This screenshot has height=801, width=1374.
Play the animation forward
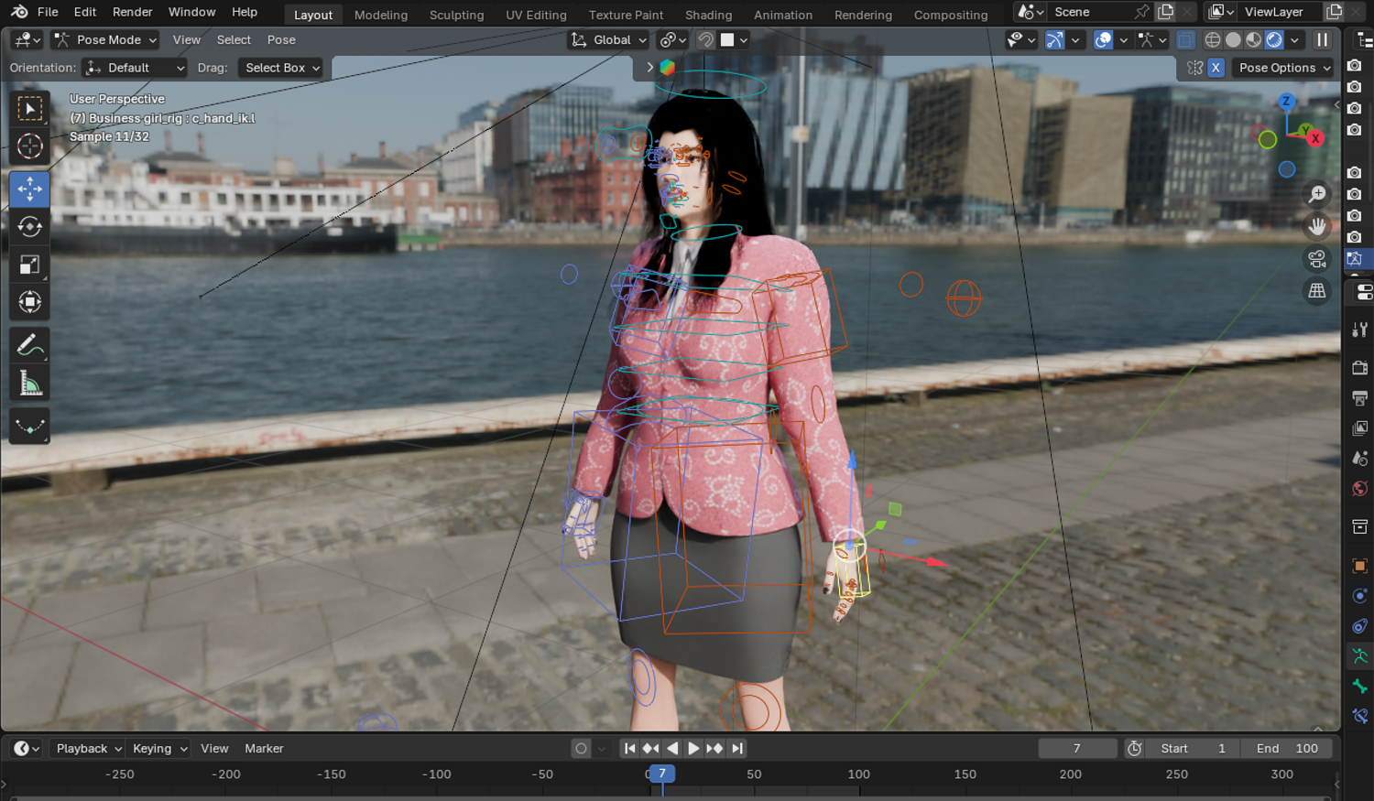[x=693, y=749]
